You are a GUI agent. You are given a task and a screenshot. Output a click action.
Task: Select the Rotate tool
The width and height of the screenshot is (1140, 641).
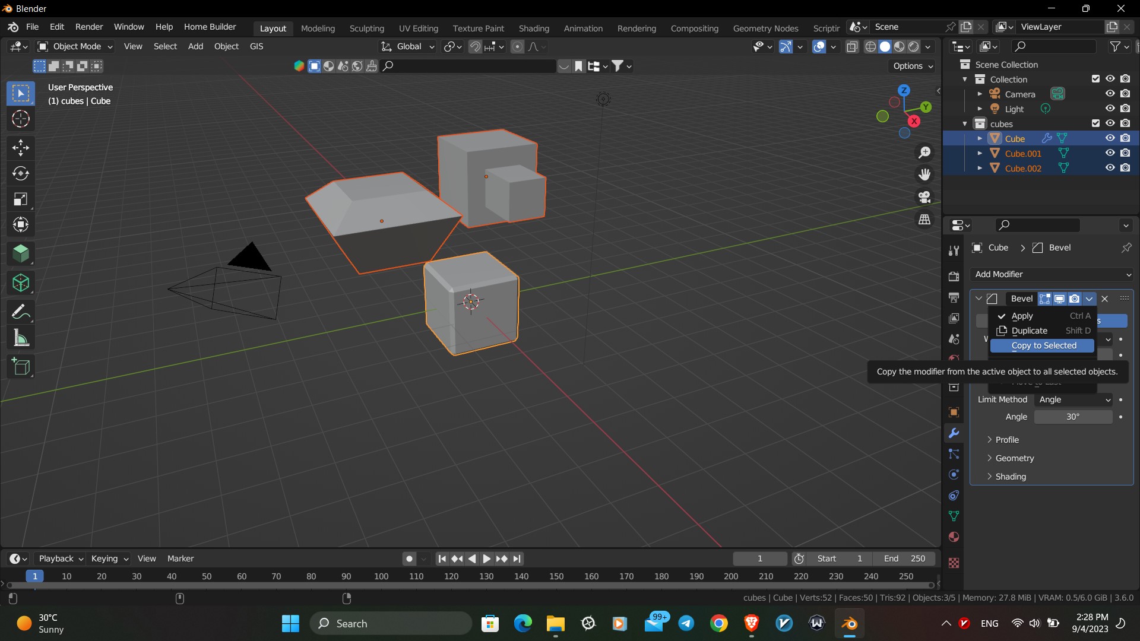21,173
